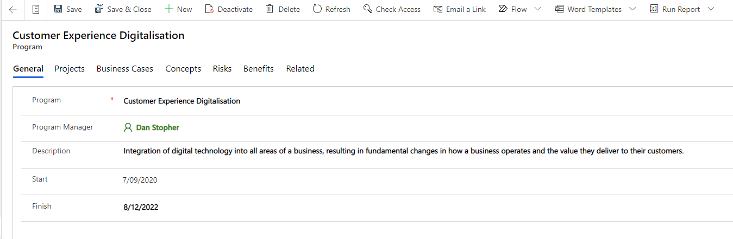Click the back arrow icon
Screen dimensions: 733x239
pos(13,9)
